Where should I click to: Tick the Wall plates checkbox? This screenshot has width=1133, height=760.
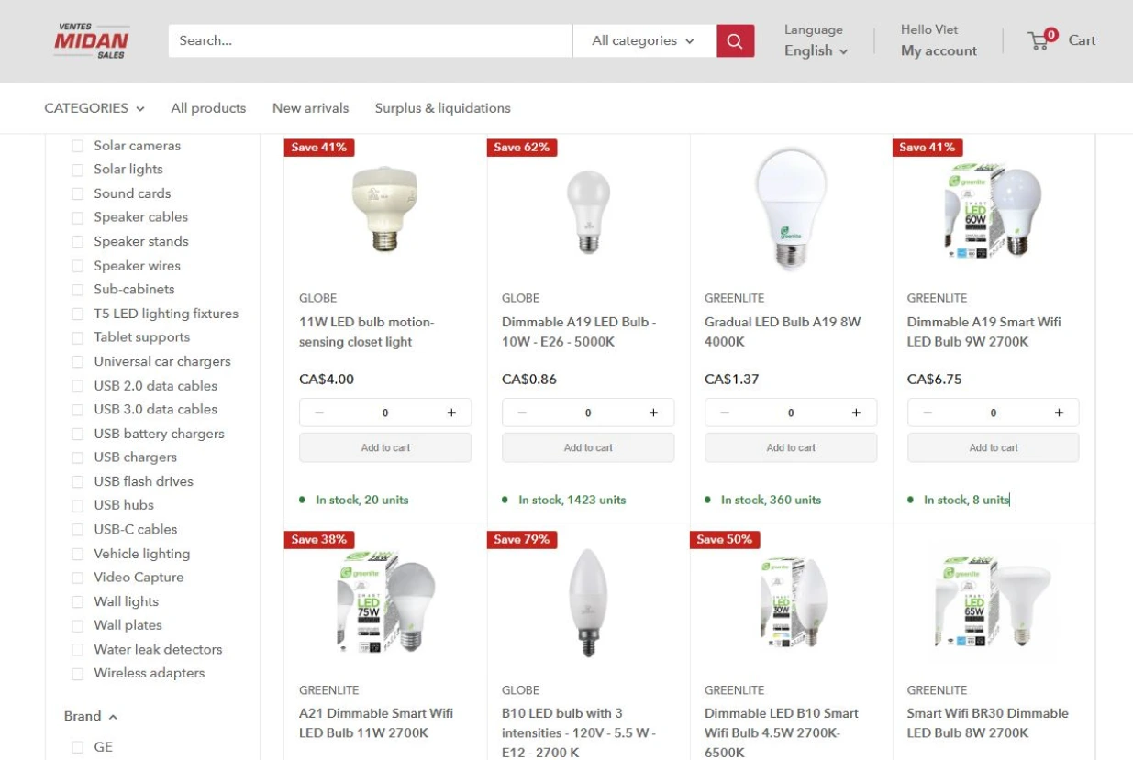(x=78, y=625)
